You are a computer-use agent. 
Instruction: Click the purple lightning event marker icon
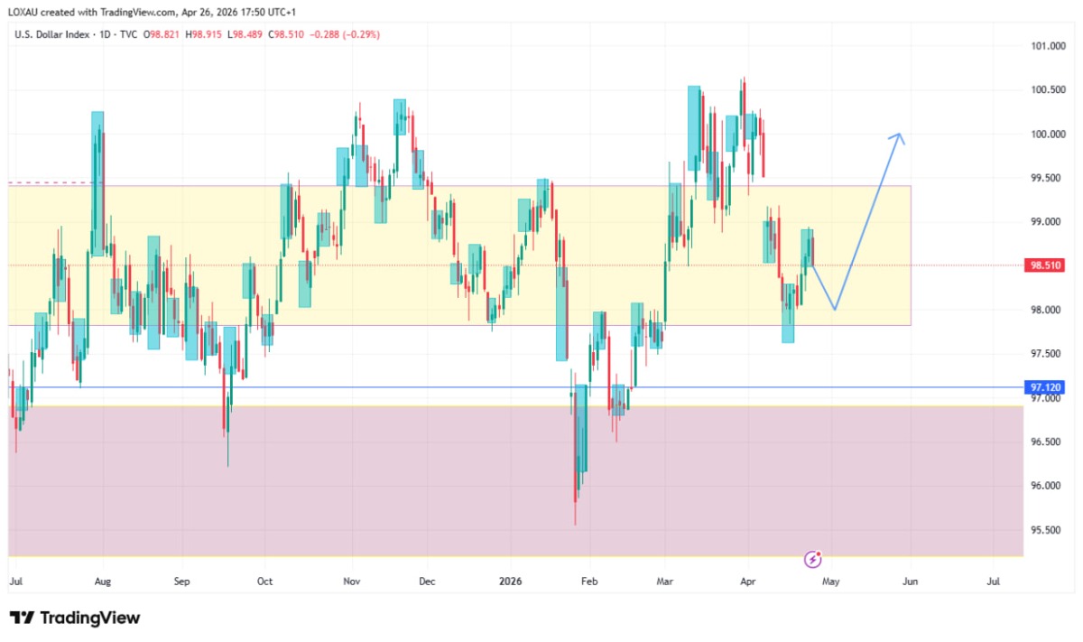click(813, 560)
